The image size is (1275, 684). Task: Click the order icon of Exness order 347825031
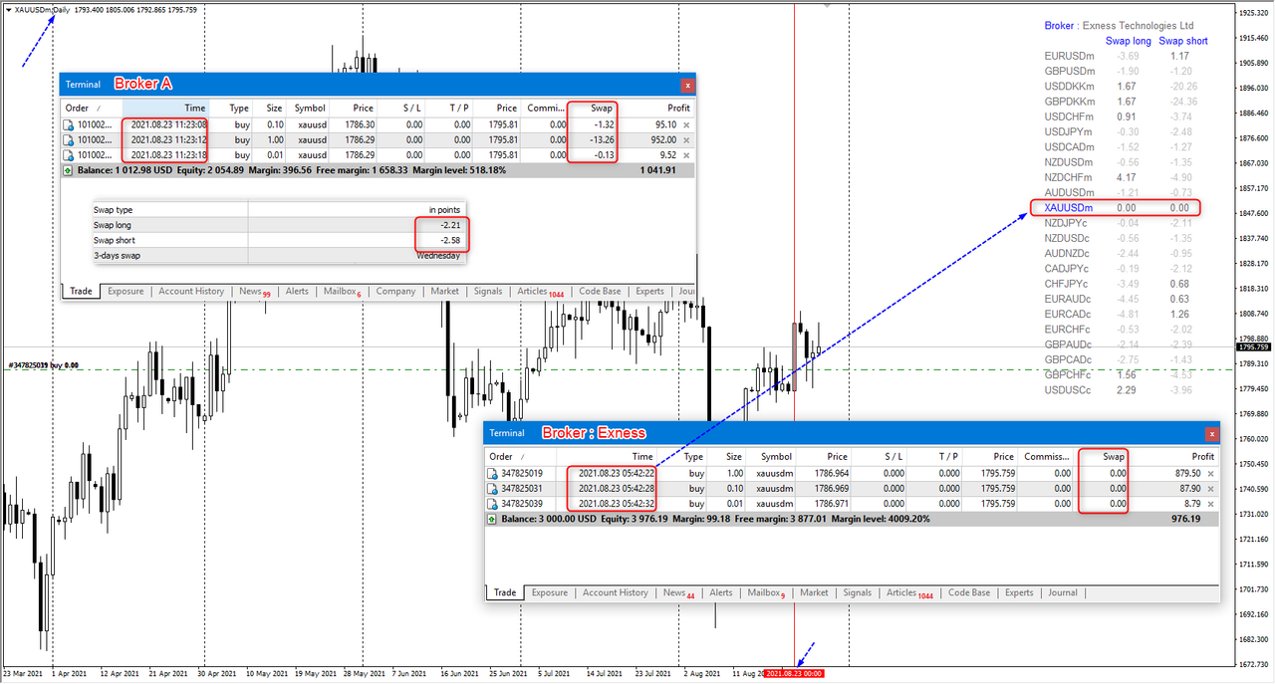click(x=494, y=489)
